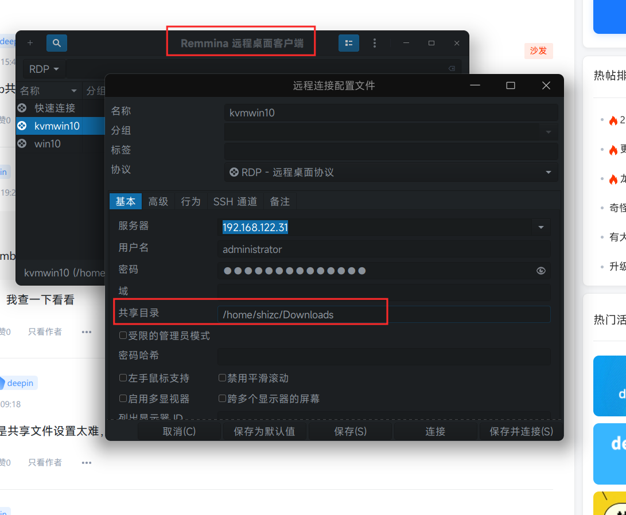Viewport: 626px width, 515px height.
Task: Click 保存为默认值 button
Action: 265,431
